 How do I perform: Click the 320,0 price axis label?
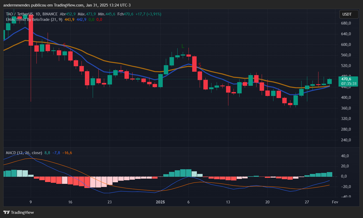[x=346, y=119]
